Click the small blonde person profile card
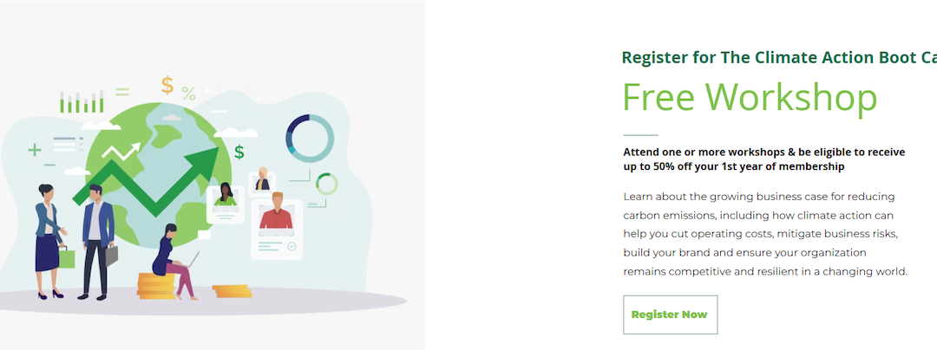This screenshot has height=350, width=937. pyautogui.click(x=262, y=181)
